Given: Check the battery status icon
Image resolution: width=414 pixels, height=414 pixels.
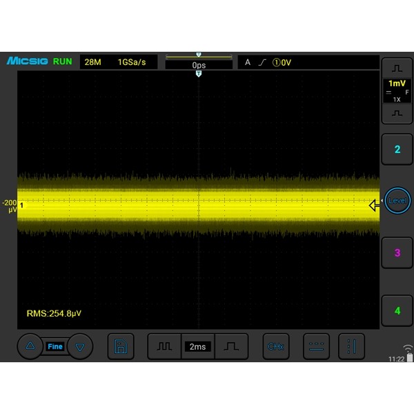Looking at the screenshot, I should (x=409, y=357).
